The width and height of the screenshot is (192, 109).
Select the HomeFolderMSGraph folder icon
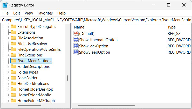[13, 101]
